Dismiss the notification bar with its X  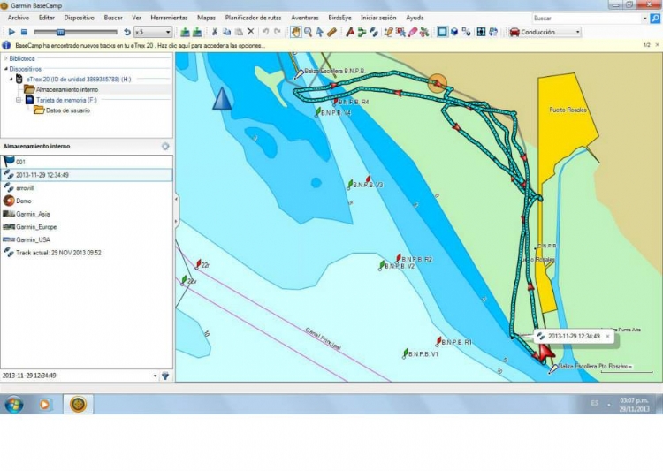click(x=657, y=45)
